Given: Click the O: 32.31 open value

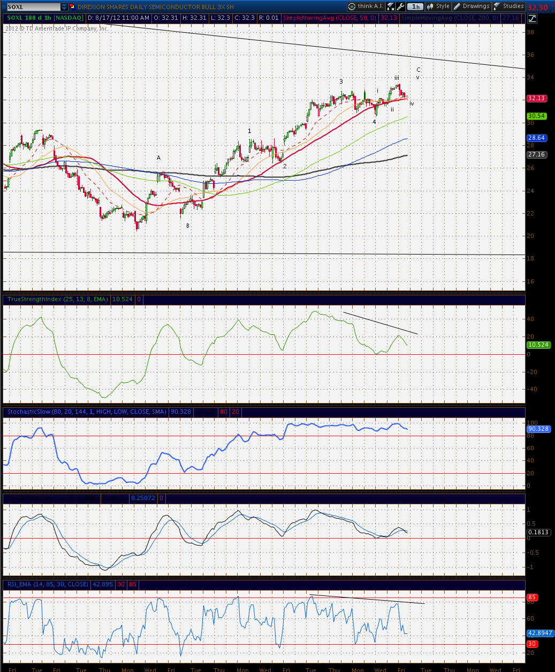Looking at the screenshot, I should pyautogui.click(x=164, y=18).
